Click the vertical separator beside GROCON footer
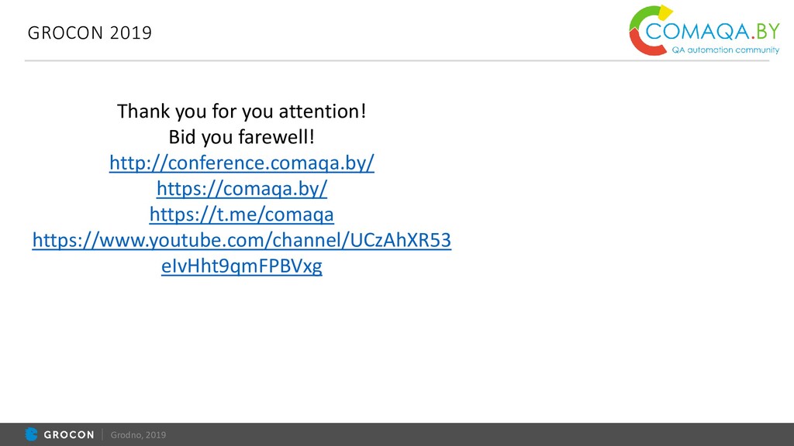 point(102,434)
